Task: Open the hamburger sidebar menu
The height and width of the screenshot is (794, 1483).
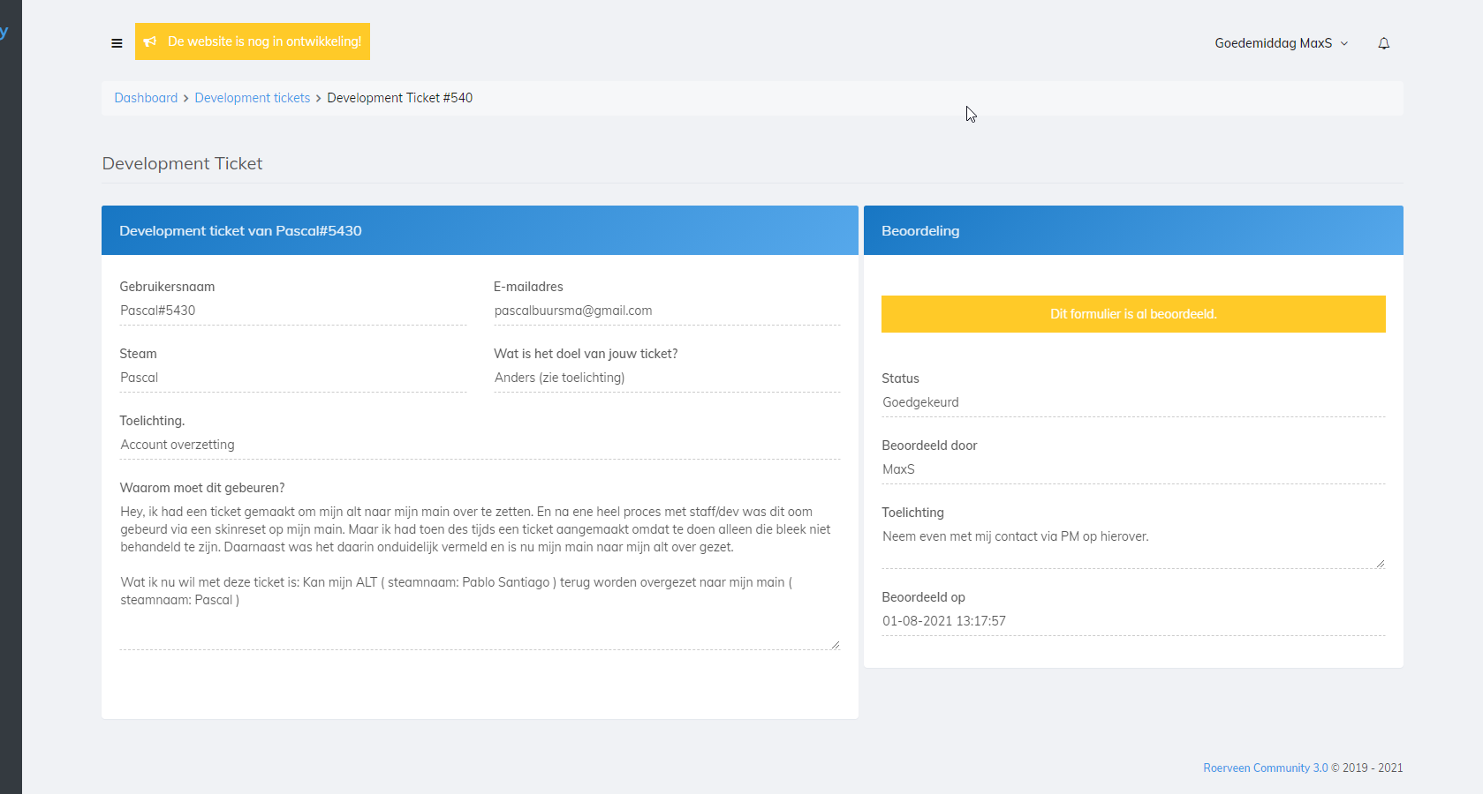Action: click(x=117, y=43)
